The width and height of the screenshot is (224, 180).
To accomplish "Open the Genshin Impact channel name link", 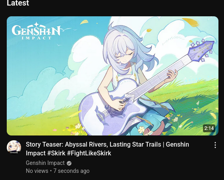I will (45, 163).
